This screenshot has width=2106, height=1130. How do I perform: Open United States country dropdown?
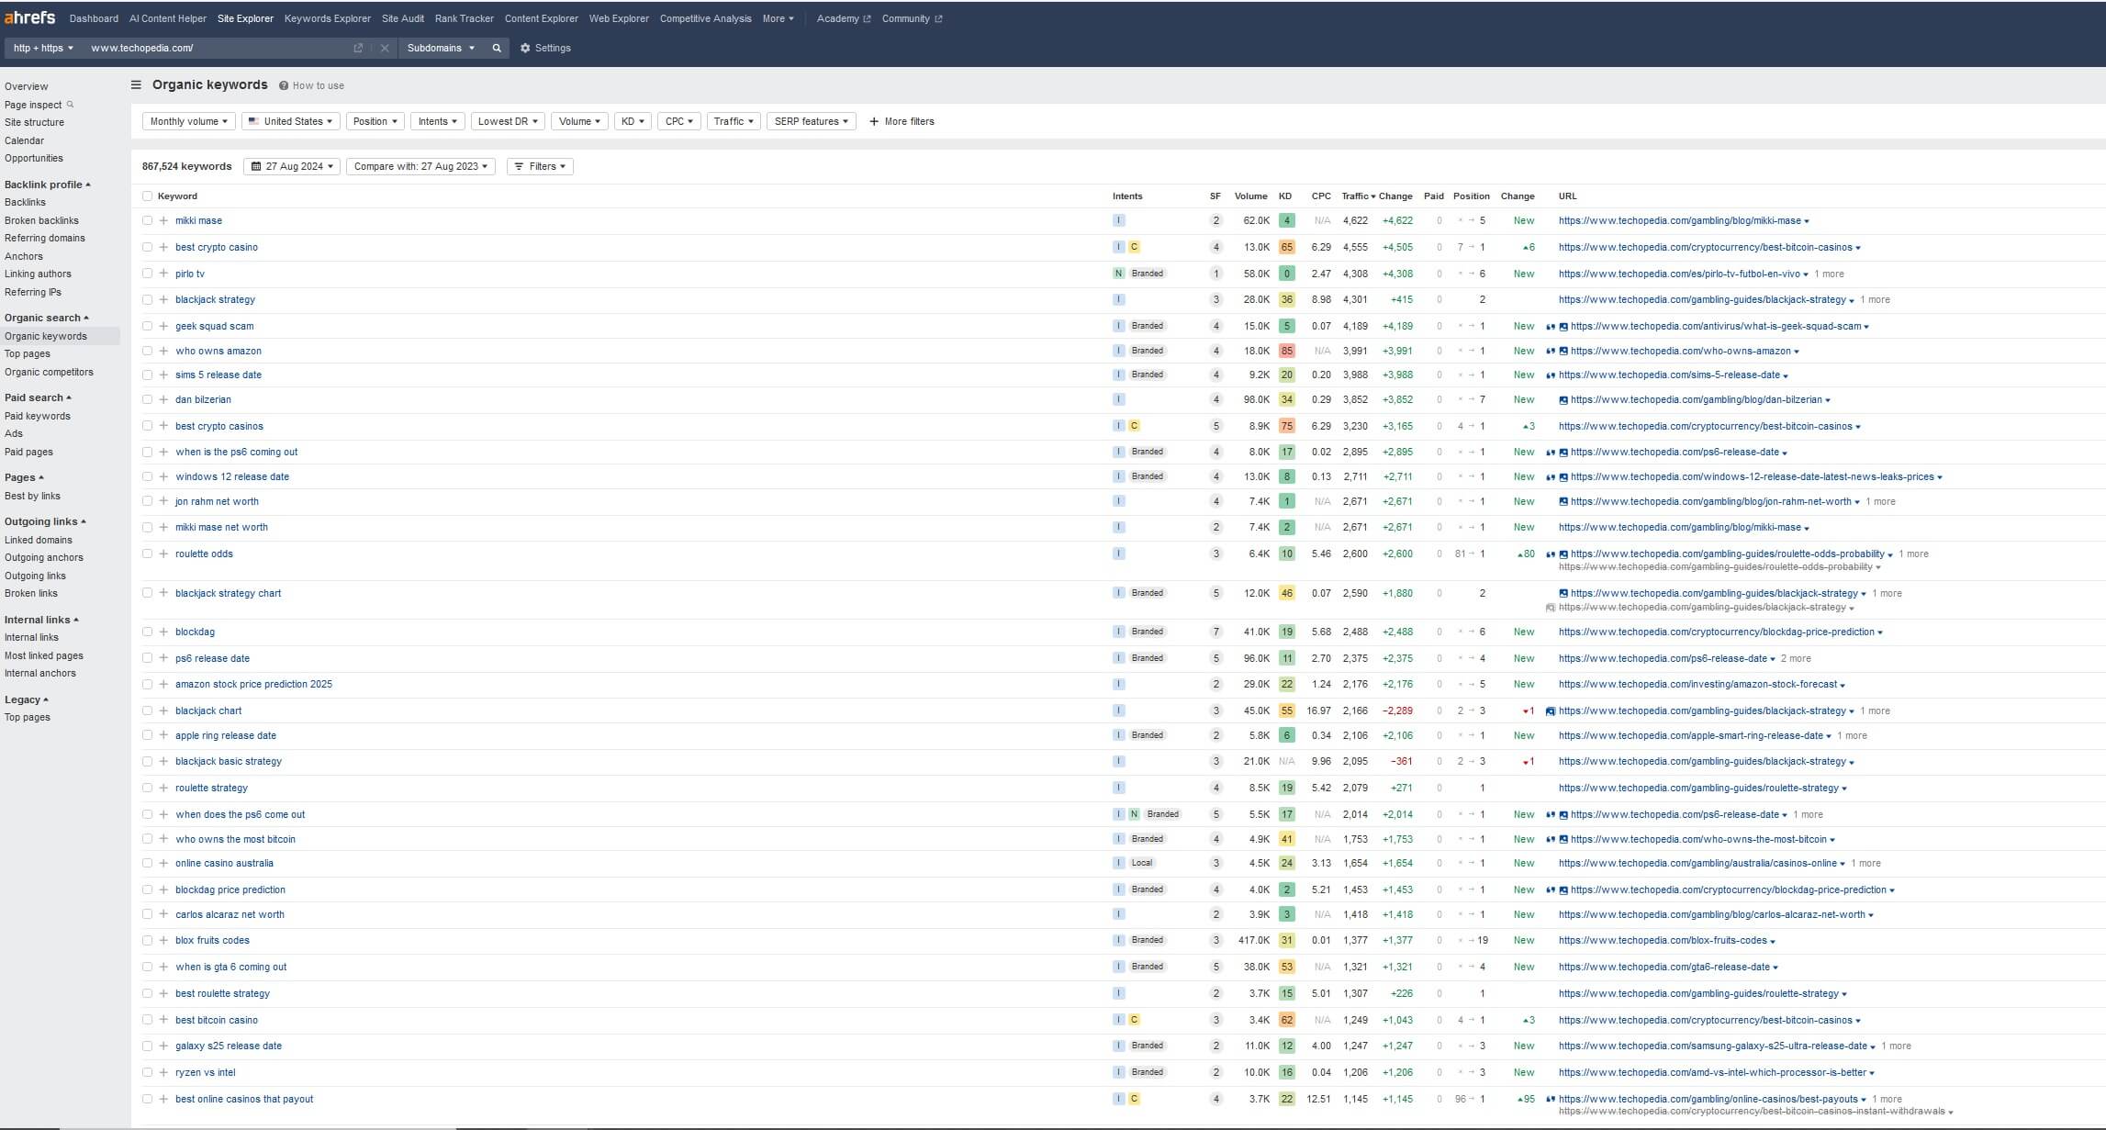click(291, 121)
